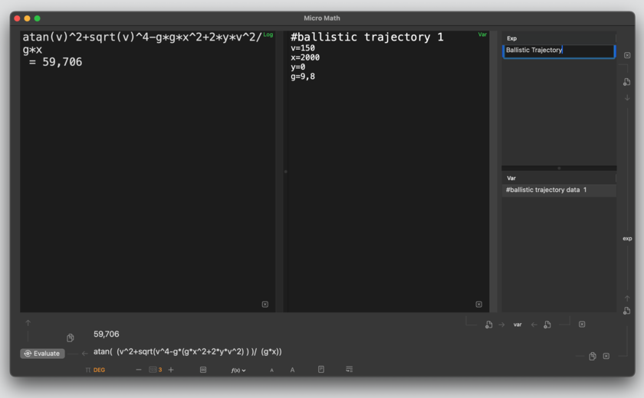Click the y=0 variable line
644x398 pixels.
(297, 67)
